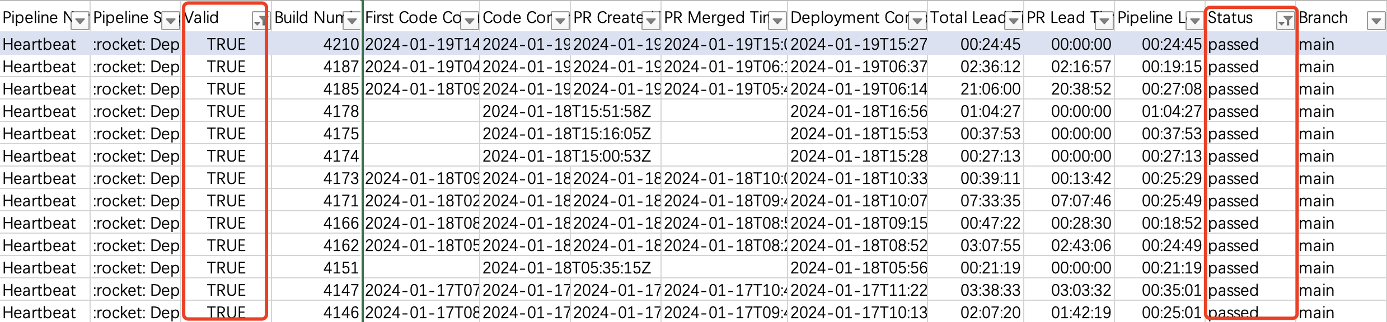The height and width of the screenshot is (322, 1387).
Task: Select the code commit cell 2024-01-18T15:51:58Z
Action: coord(566,111)
